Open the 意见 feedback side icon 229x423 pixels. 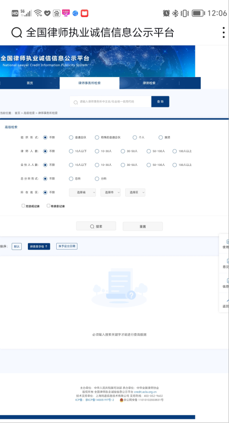click(x=225, y=264)
